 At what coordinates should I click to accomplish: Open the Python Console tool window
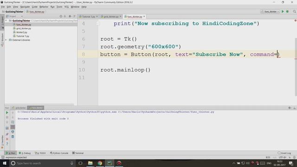59,153
